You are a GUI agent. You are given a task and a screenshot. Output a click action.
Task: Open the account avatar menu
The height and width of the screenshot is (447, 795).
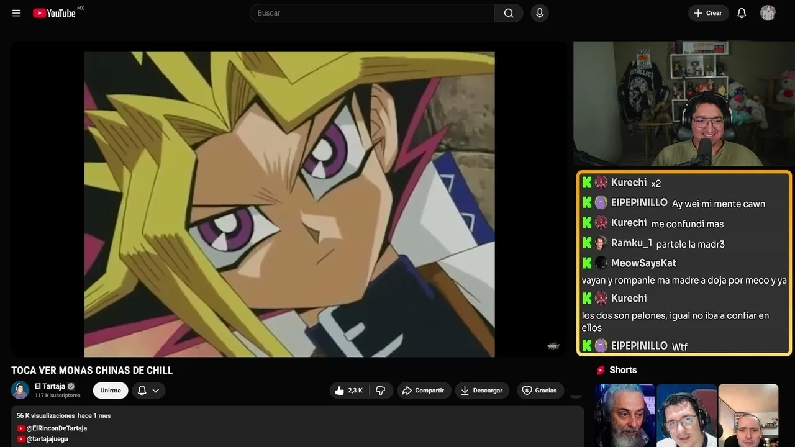click(768, 13)
